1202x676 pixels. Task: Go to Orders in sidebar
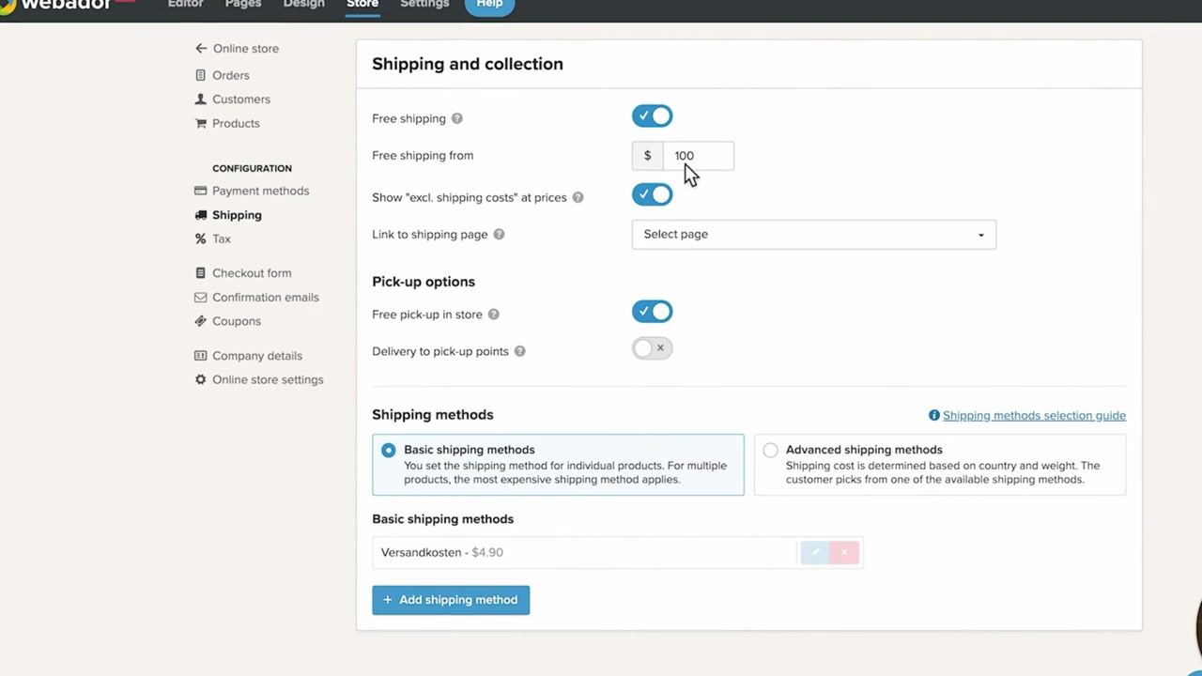coord(230,75)
